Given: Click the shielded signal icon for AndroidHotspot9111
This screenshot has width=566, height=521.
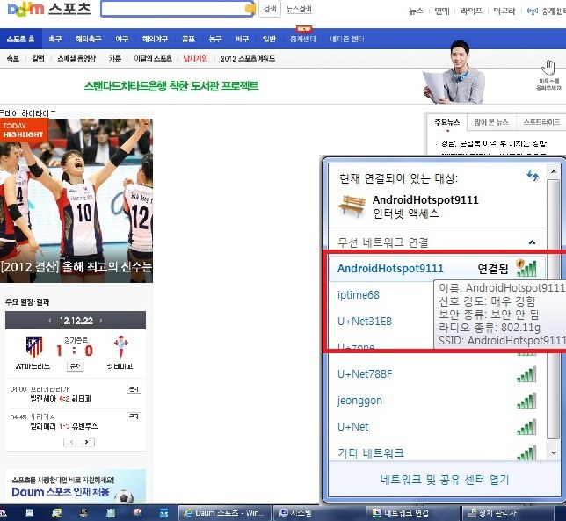Looking at the screenshot, I should pos(526,268).
